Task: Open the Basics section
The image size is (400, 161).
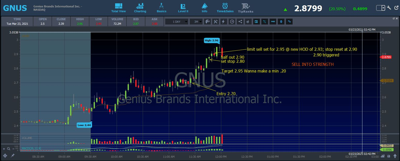Action: (161, 8)
